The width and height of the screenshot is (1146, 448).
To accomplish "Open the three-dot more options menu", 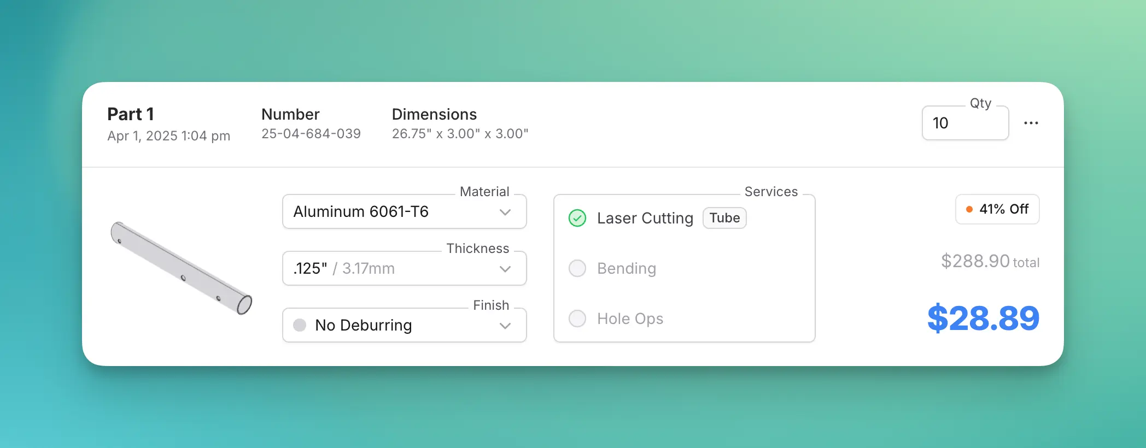I will pos(1031,123).
